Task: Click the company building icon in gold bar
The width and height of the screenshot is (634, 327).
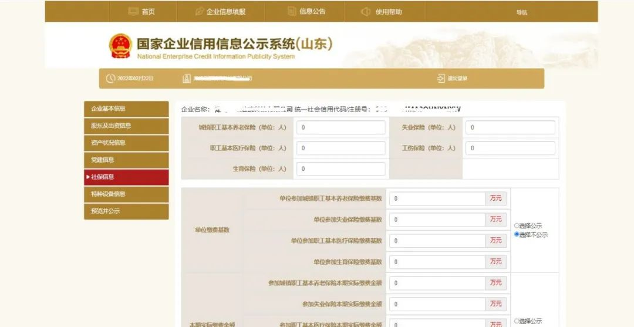Action: coord(187,79)
